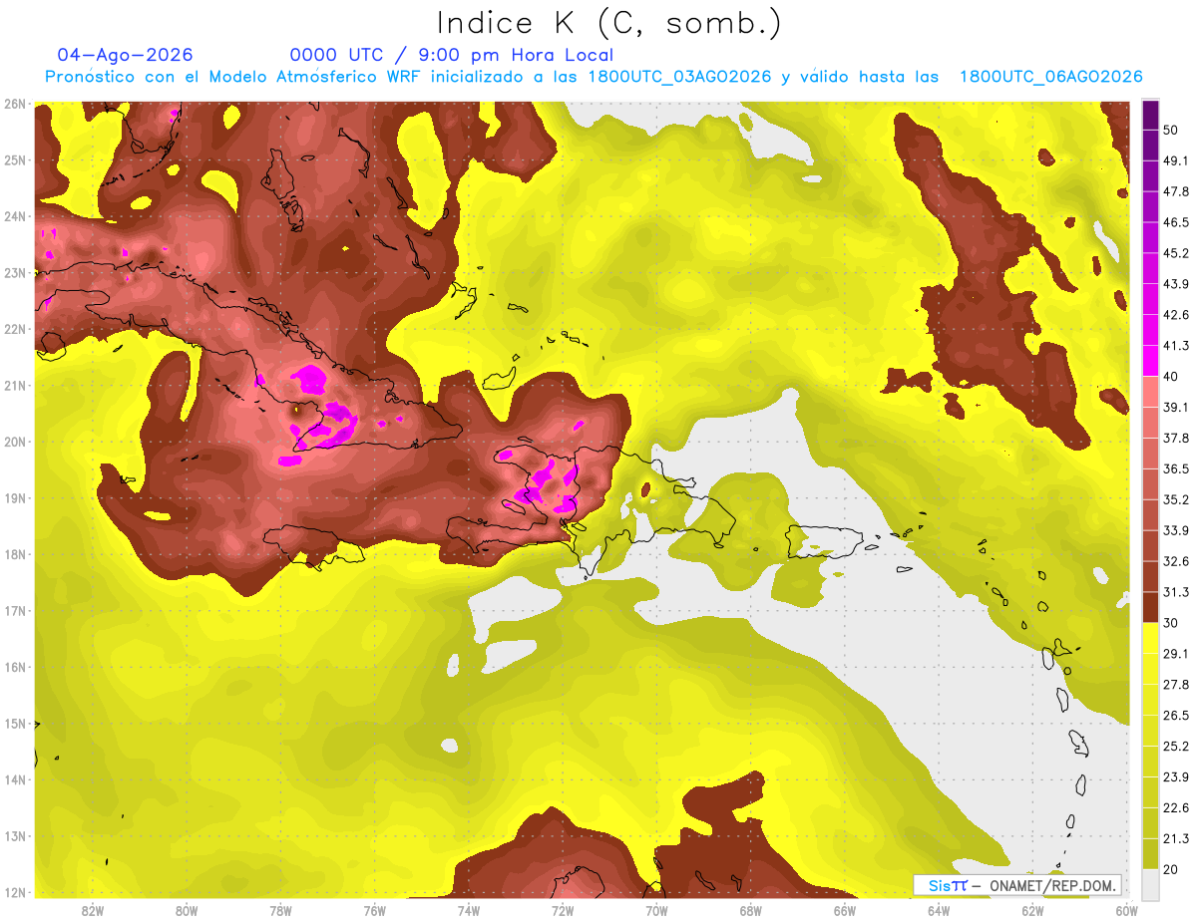This screenshot has width=1197, height=924.
Task: Click the colorbar value 43.9
Action: pyautogui.click(x=1176, y=284)
